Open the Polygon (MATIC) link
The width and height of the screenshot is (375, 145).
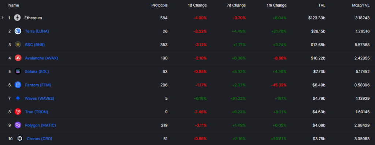(x=40, y=125)
